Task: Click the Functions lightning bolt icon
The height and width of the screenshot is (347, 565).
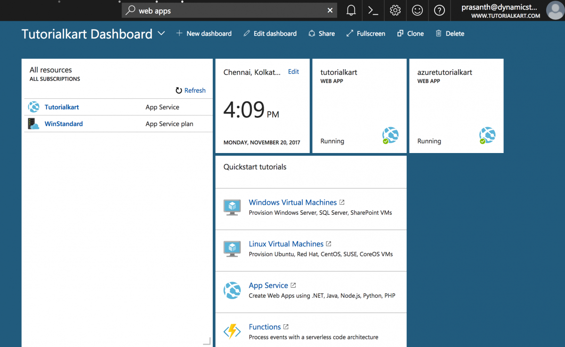Action: (x=232, y=332)
